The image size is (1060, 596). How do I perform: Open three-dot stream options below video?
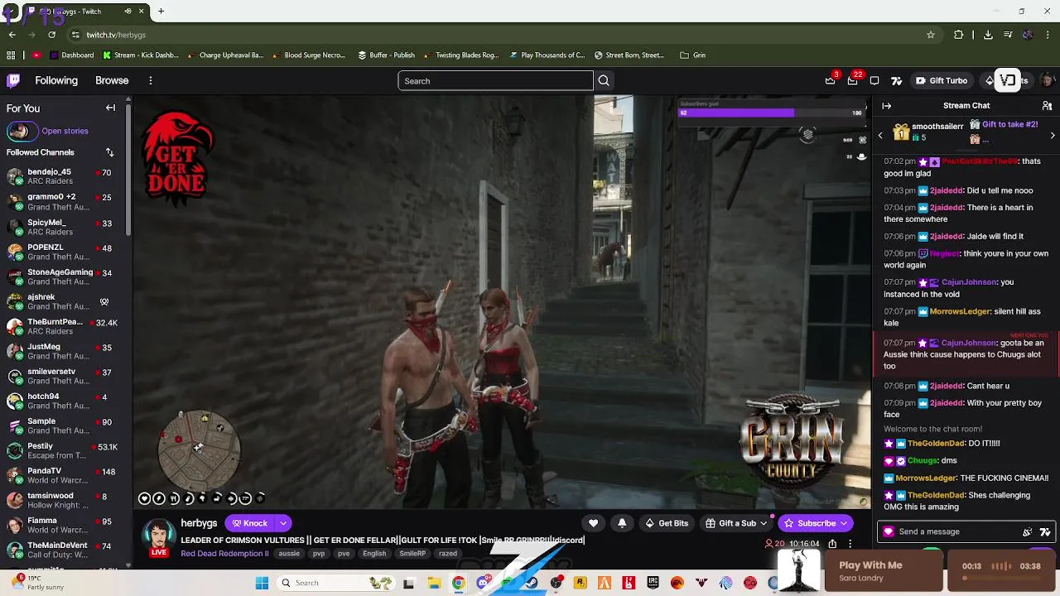tap(850, 544)
